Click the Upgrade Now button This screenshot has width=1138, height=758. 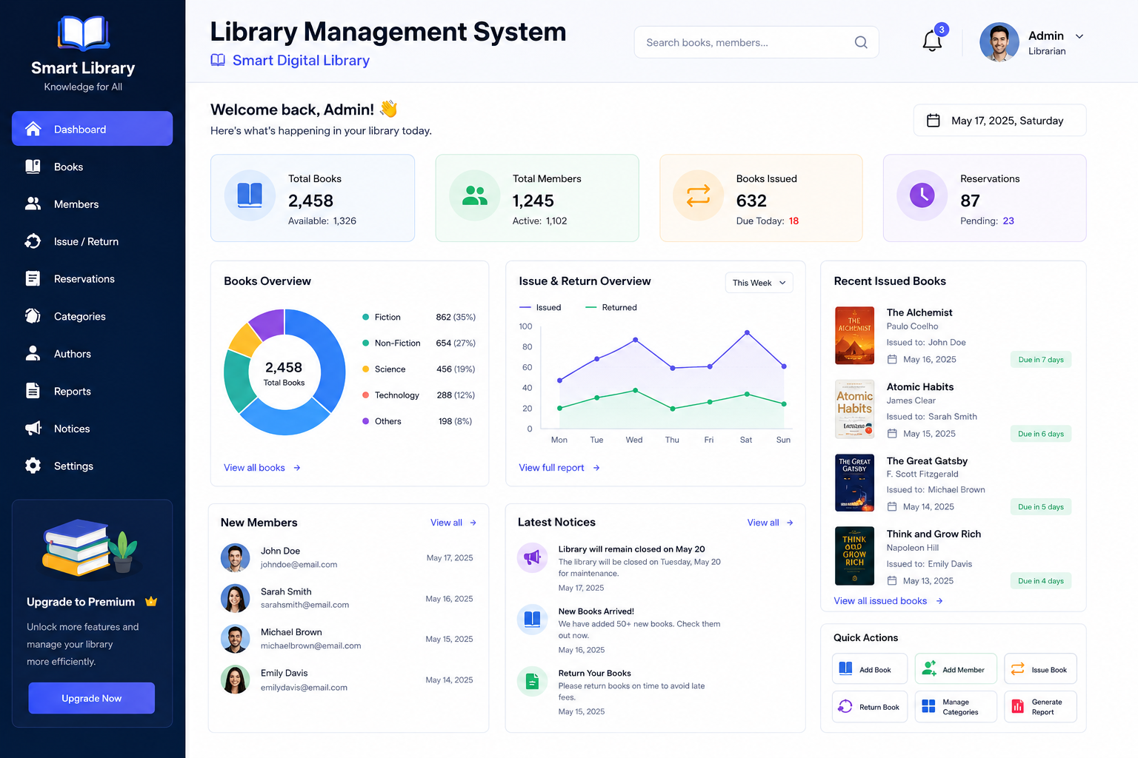pos(91,698)
